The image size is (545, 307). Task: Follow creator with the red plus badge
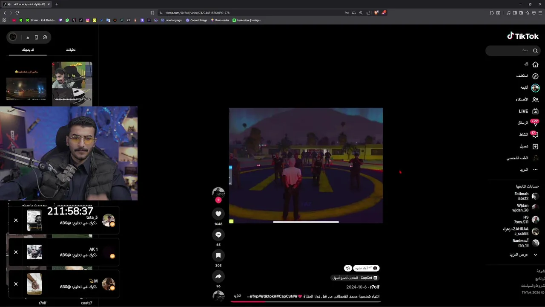click(218, 200)
